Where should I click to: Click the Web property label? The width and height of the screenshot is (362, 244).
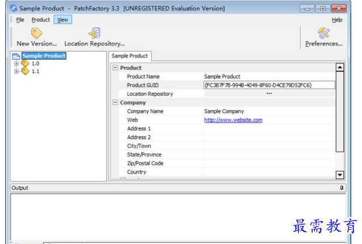coord(132,120)
